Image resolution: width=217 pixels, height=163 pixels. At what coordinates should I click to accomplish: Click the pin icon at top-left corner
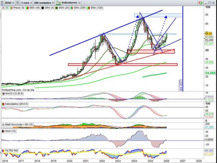(2, 3)
